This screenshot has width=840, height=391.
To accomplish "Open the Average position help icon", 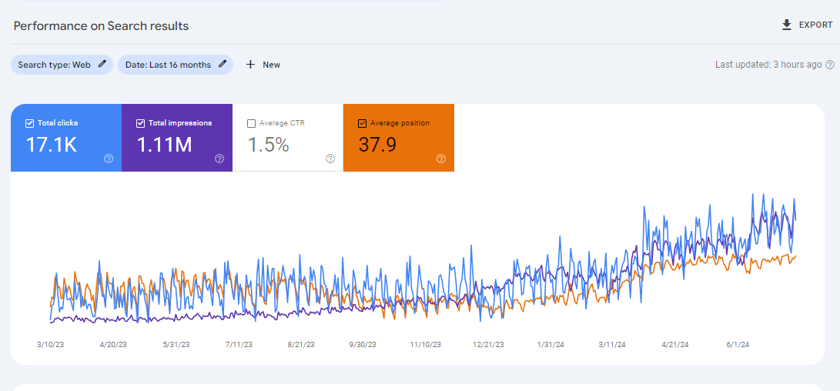I will pos(441,159).
